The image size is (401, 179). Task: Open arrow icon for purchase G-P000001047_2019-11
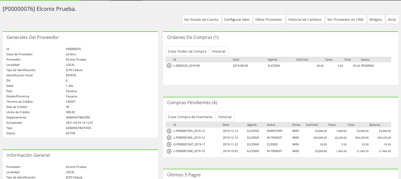click(169, 144)
